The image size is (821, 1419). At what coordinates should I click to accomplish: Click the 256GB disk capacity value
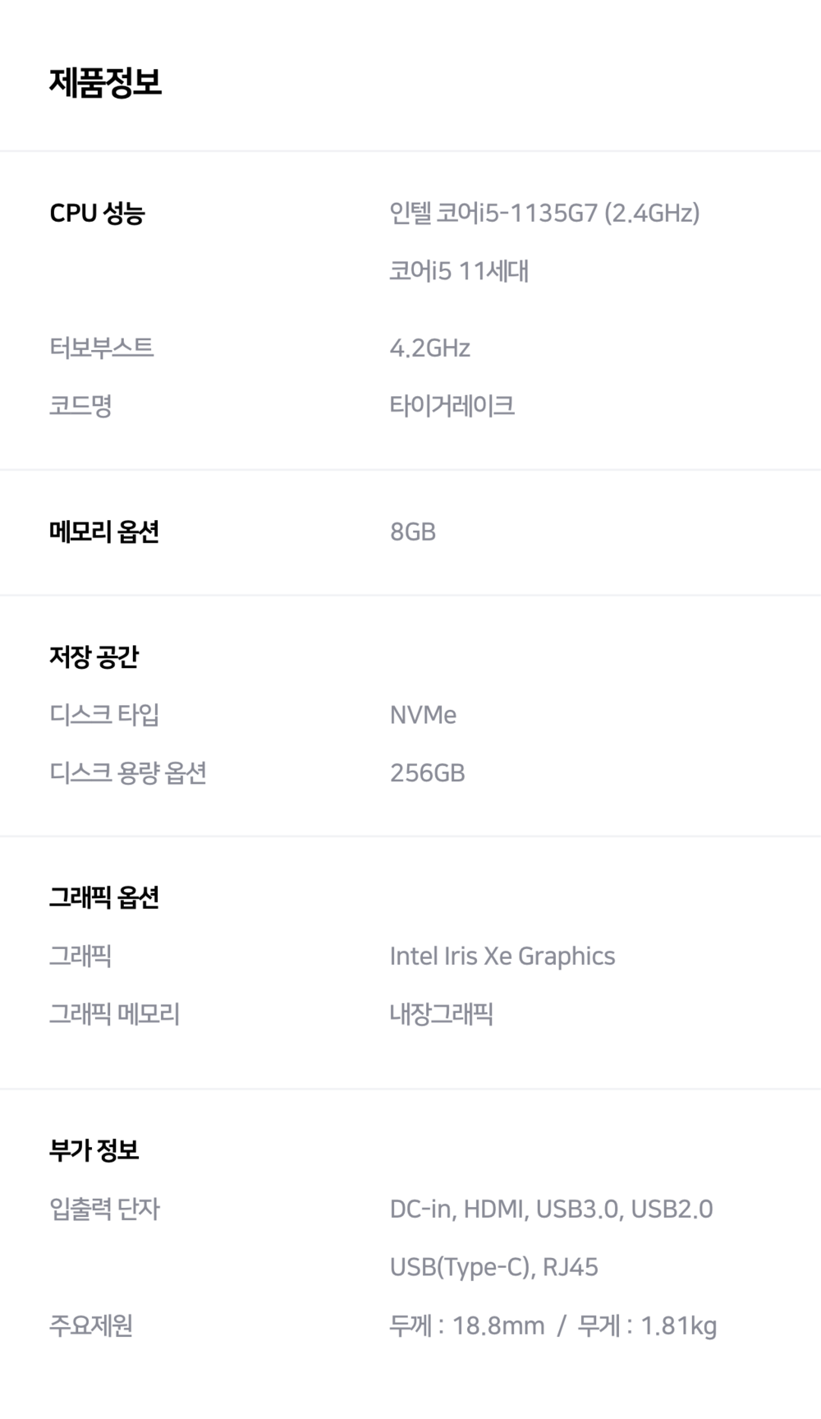427,772
